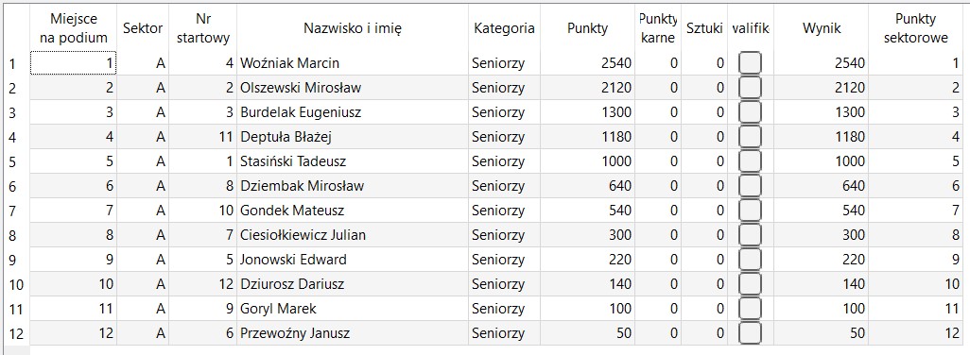The image size is (970, 355).
Task: Select the Kategoria column header
Action: point(504,28)
